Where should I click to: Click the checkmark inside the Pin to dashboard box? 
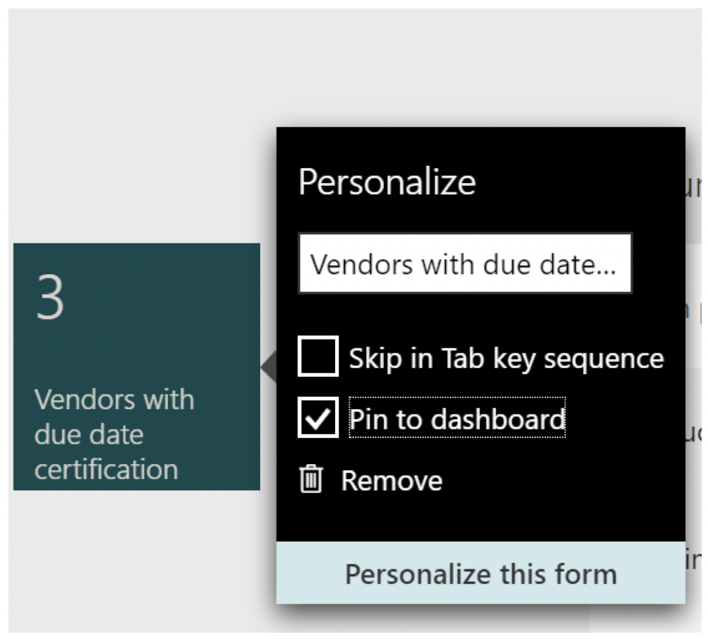[x=318, y=418]
